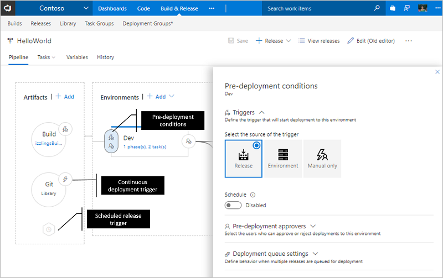Switch to Releases tab
This screenshot has width=443, height=278.
tap(40, 23)
